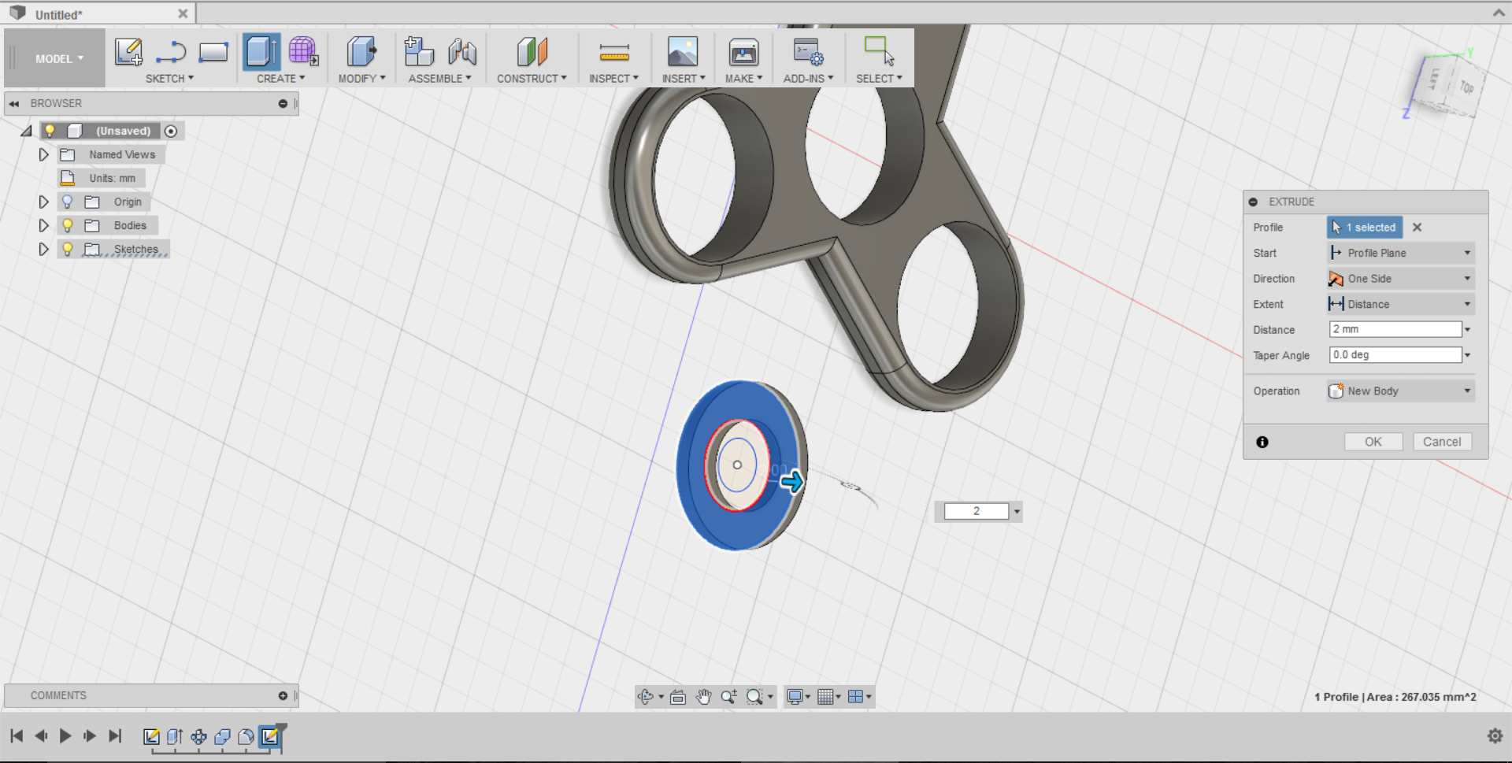Open the Start Profile Plane dropdown
Image resolution: width=1512 pixels, height=763 pixels.
1400,253
